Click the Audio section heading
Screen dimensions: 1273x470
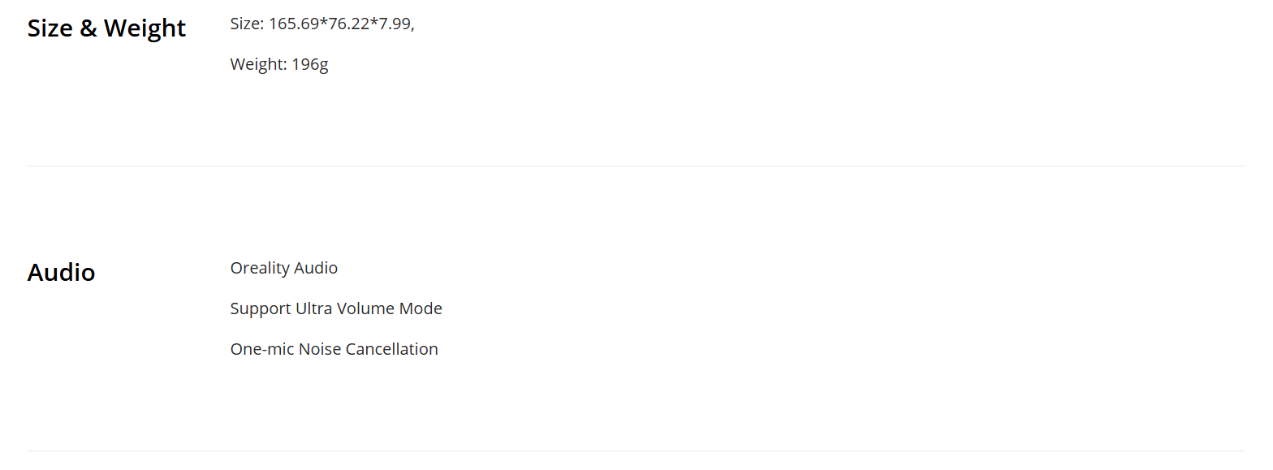61,273
